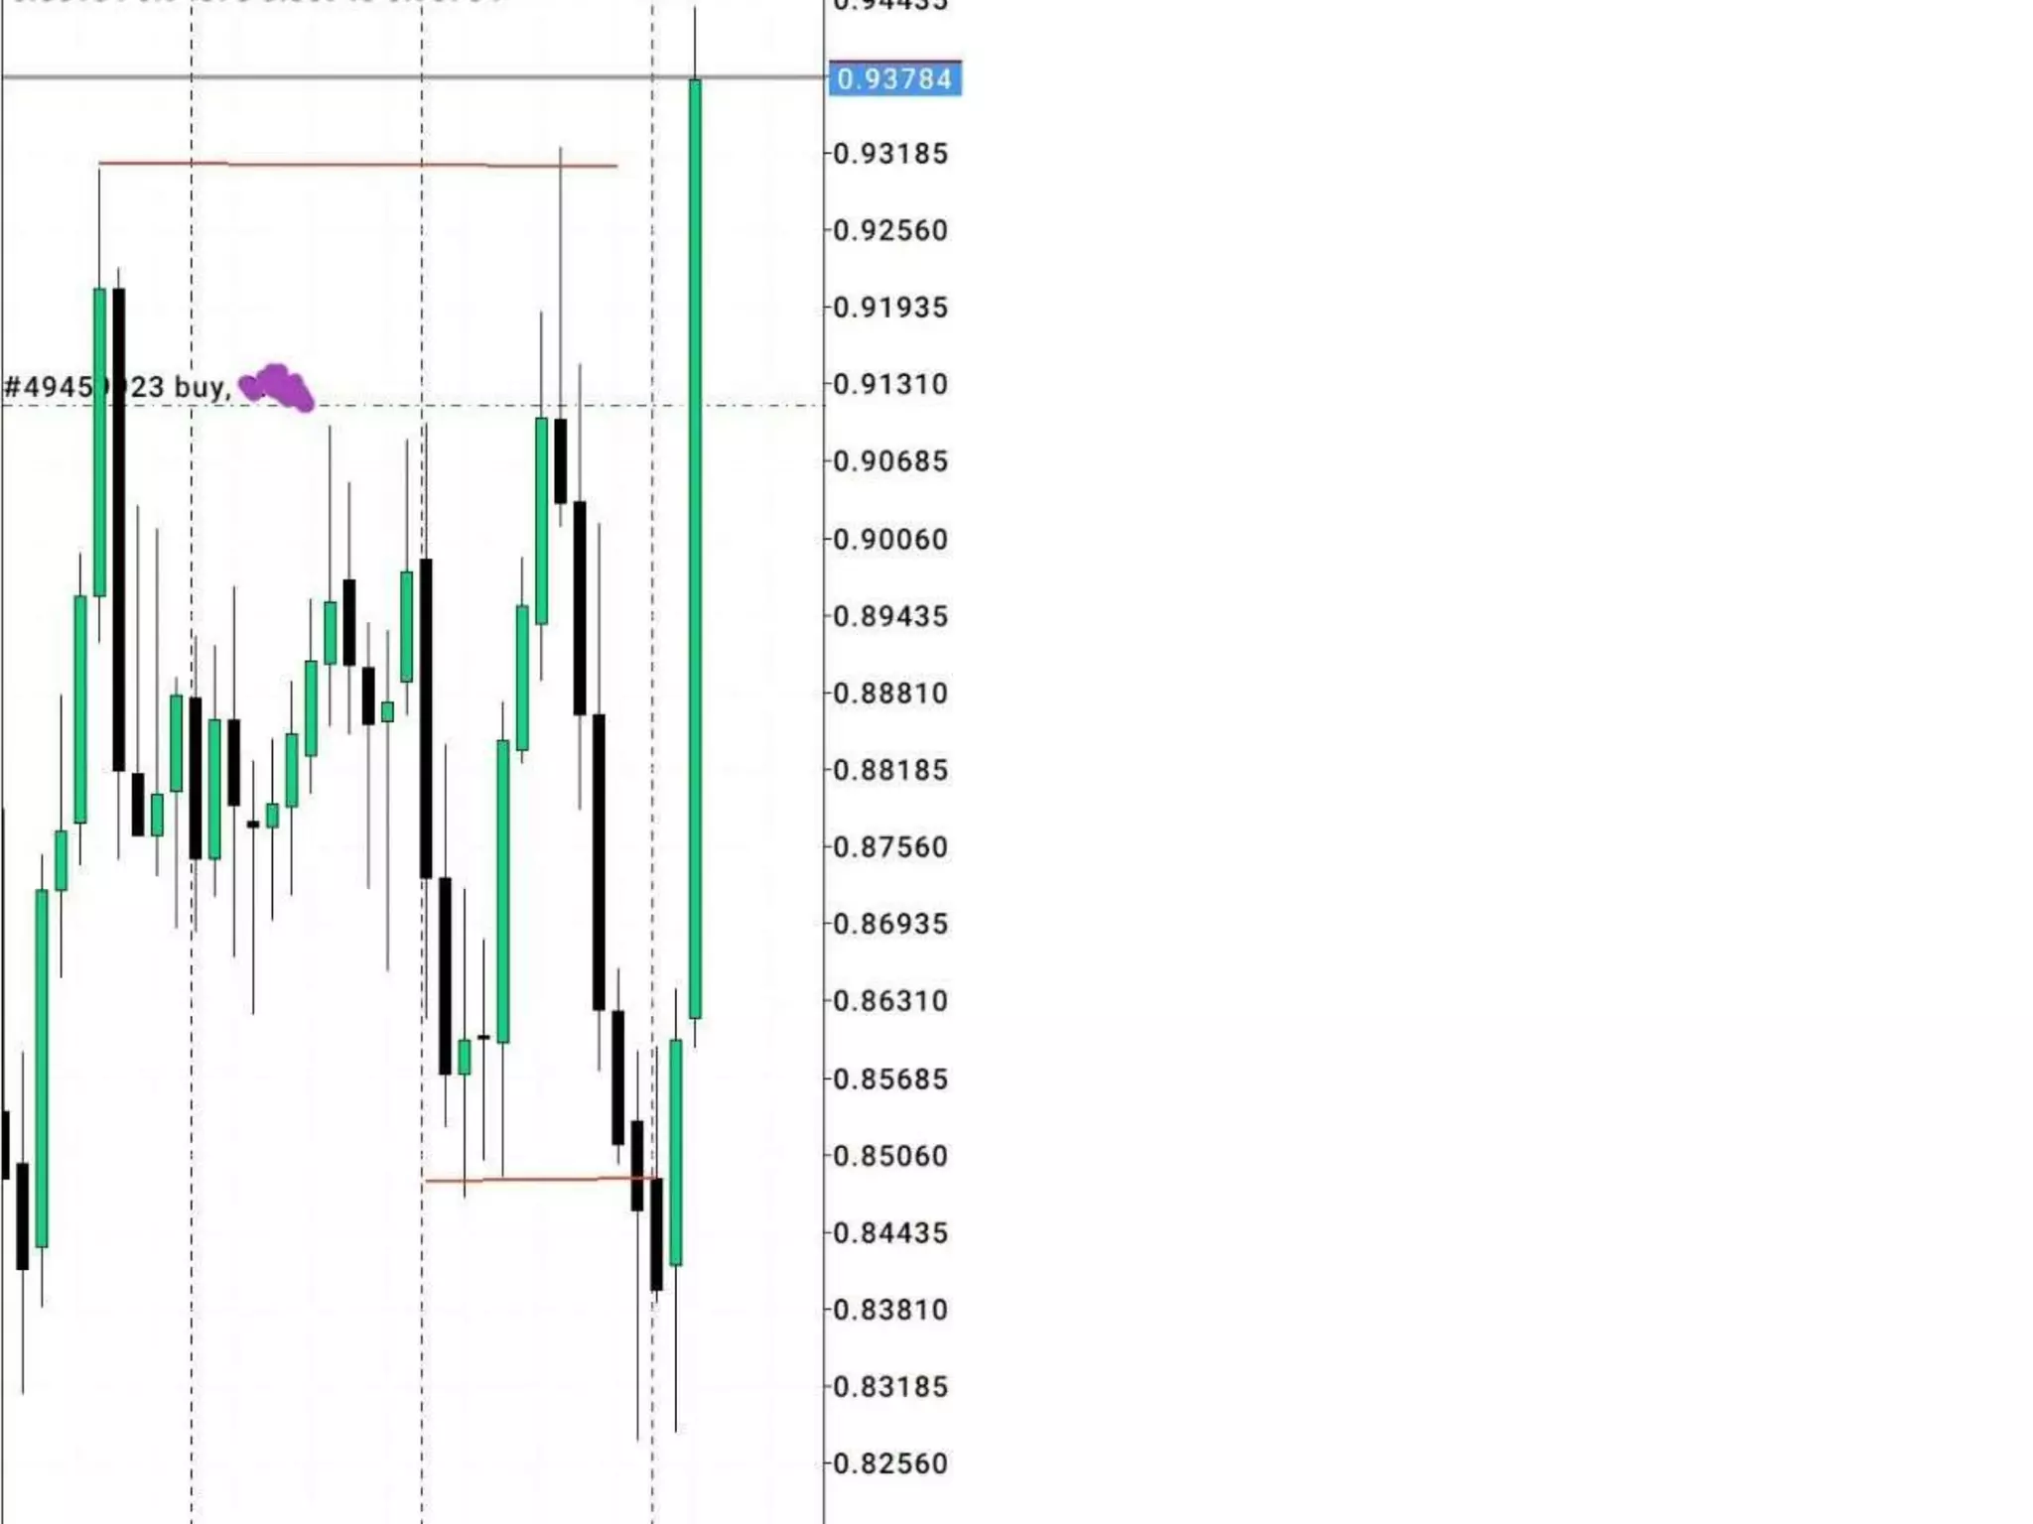Click the 0.85060 price axis label

click(x=890, y=1156)
